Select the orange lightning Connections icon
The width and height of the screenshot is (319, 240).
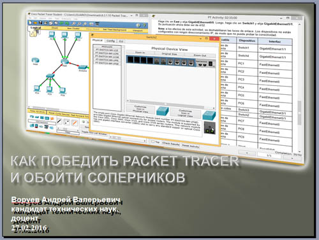click(52, 118)
